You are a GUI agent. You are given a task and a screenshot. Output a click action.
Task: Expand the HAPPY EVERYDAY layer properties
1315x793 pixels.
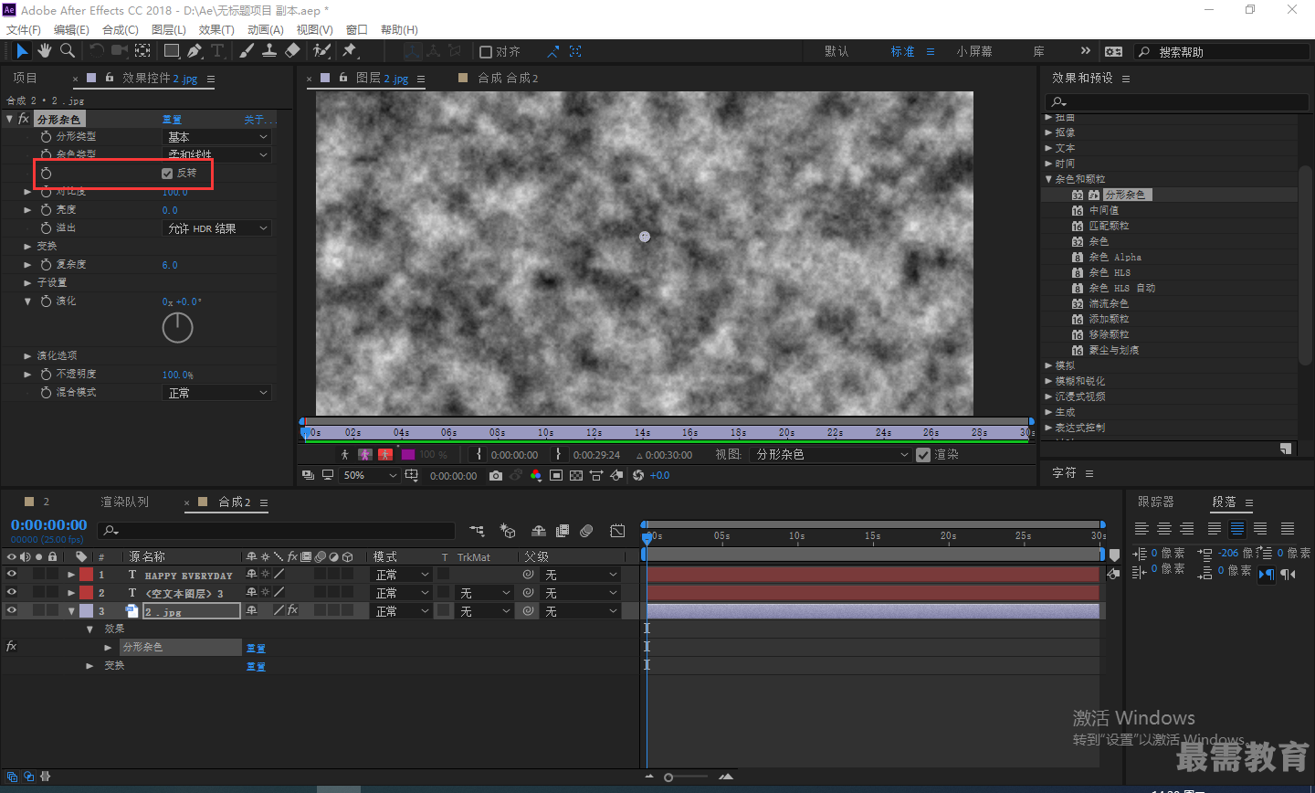(71, 575)
